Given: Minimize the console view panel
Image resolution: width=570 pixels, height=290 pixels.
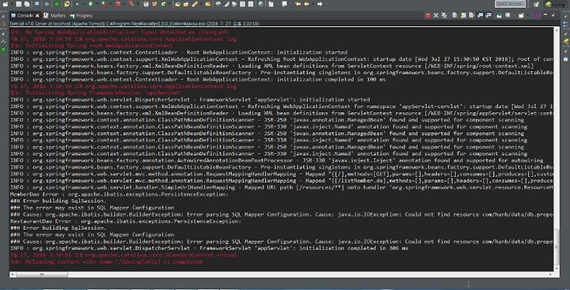Looking at the screenshot, I should (545, 15).
